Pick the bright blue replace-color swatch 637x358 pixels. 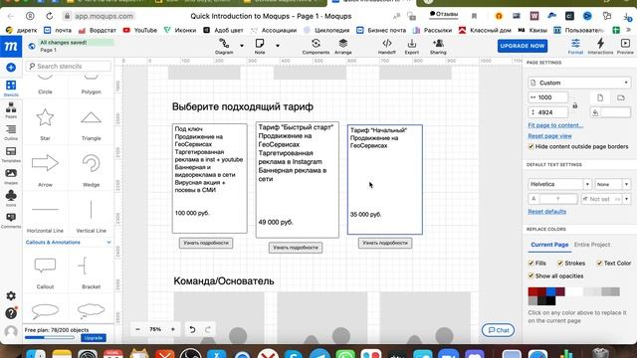pos(550,291)
